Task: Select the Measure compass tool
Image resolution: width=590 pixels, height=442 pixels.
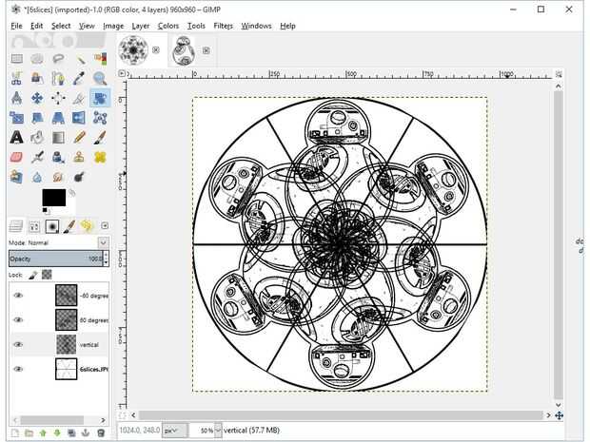Action: coord(16,98)
